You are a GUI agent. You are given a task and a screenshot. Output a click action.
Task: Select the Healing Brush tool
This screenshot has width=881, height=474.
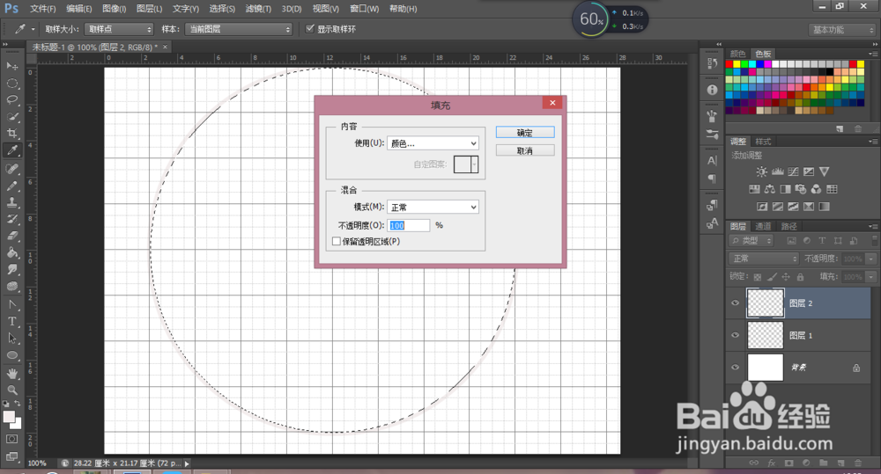[x=11, y=169]
